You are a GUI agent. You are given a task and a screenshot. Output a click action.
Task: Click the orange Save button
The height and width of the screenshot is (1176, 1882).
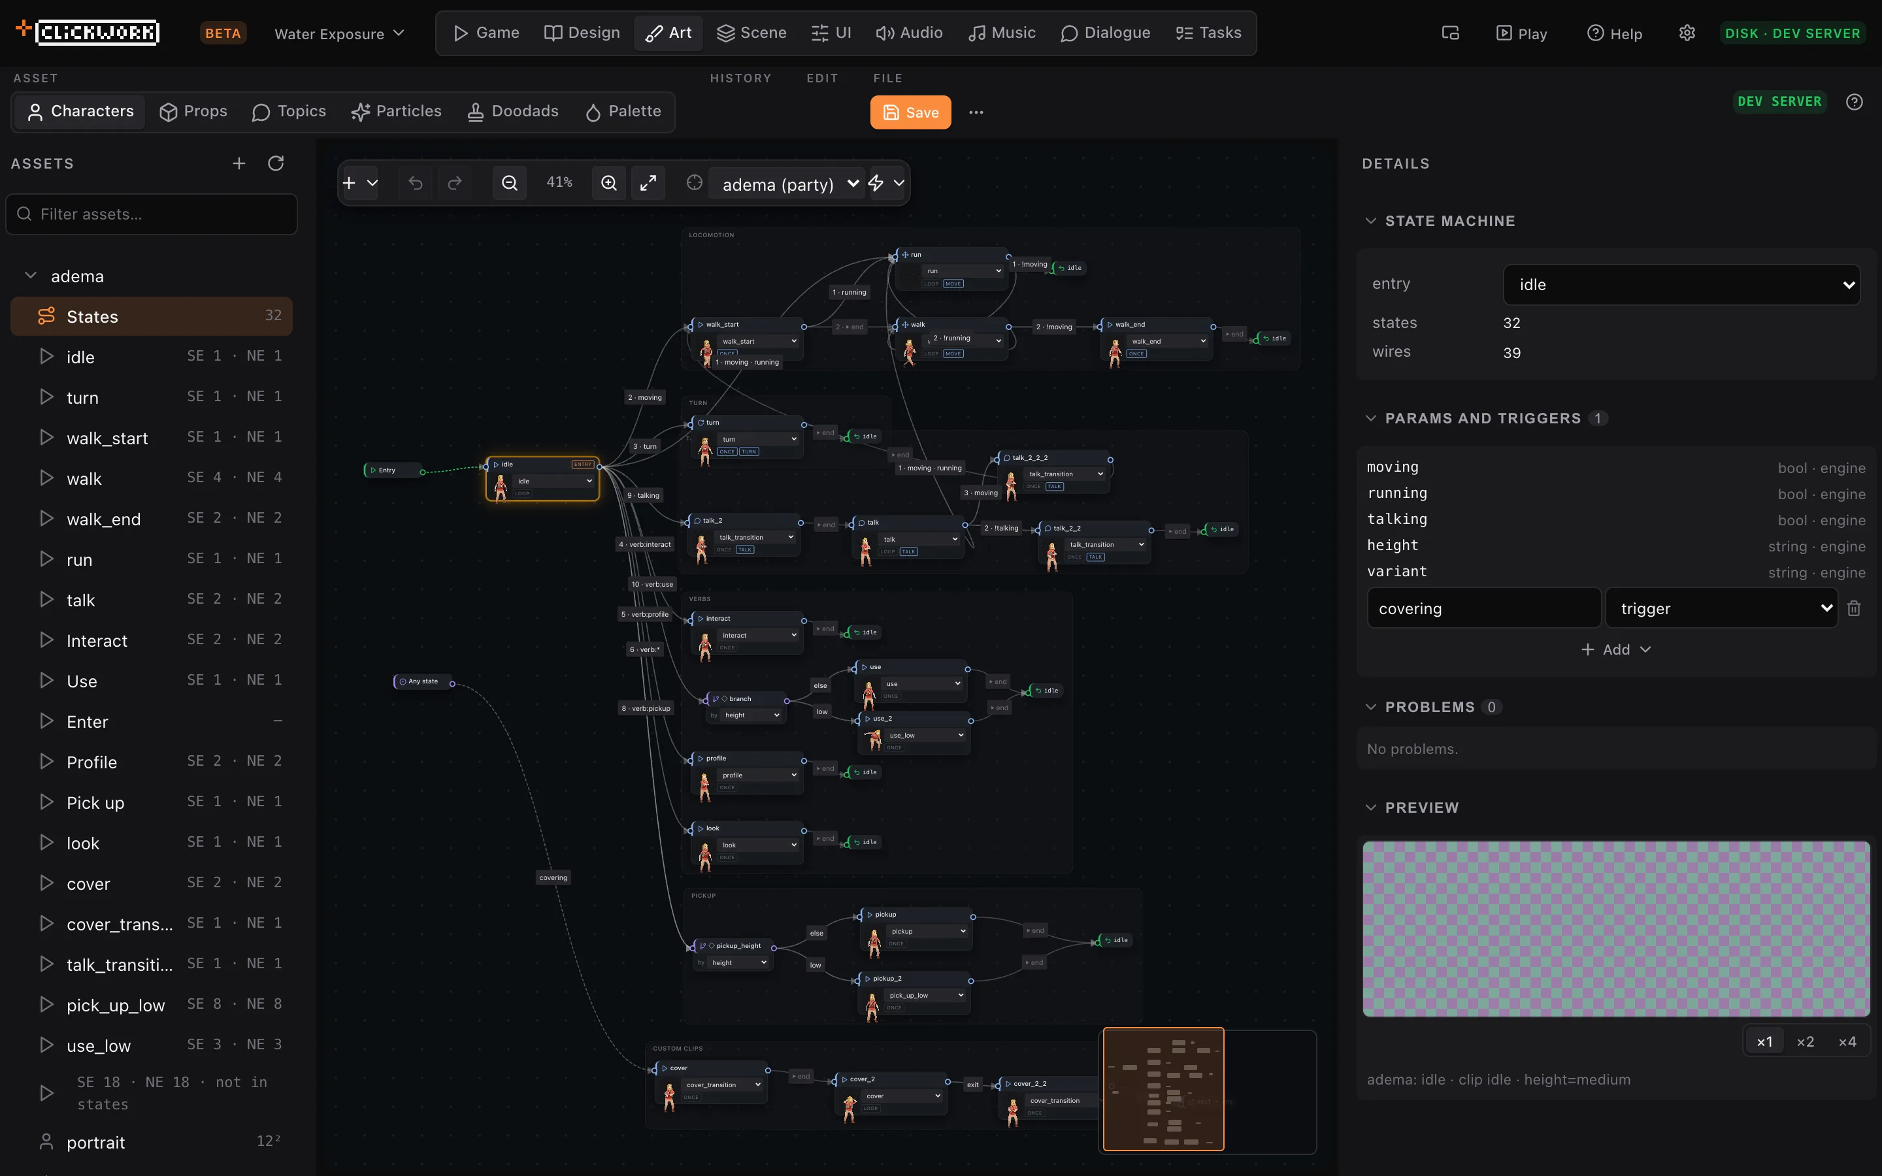tap(911, 112)
